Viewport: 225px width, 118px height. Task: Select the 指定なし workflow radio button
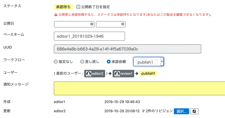[x=56, y=62]
